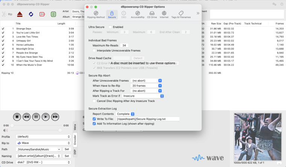Viewport: 286px width, 167px height.
Task: Click the red tag metadata icon
Action: (42, 14)
